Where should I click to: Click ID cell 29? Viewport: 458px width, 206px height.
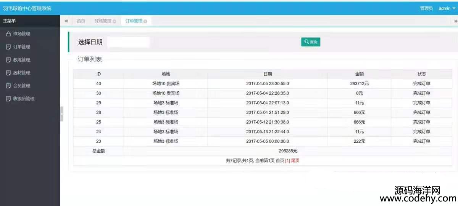click(x=98, y=103)
